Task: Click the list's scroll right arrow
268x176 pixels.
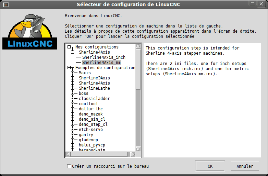Action: [133, 154]
